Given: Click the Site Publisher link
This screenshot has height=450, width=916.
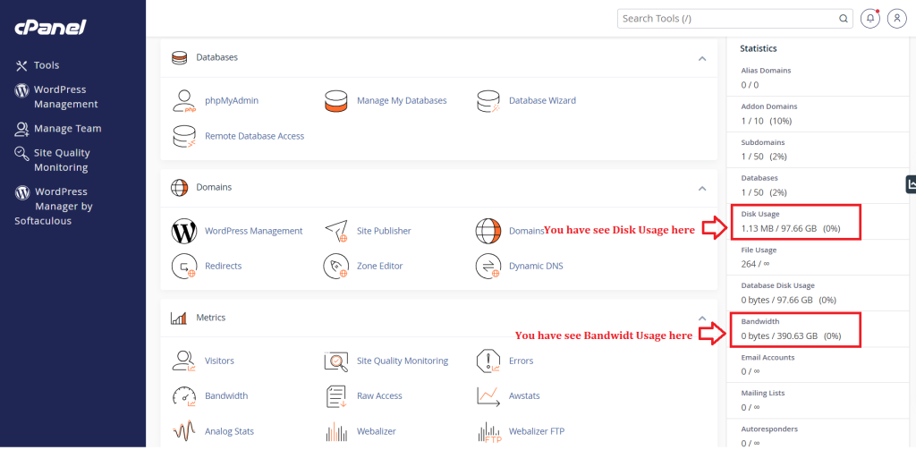Looking at the screenshot, I should click(385, 231).
